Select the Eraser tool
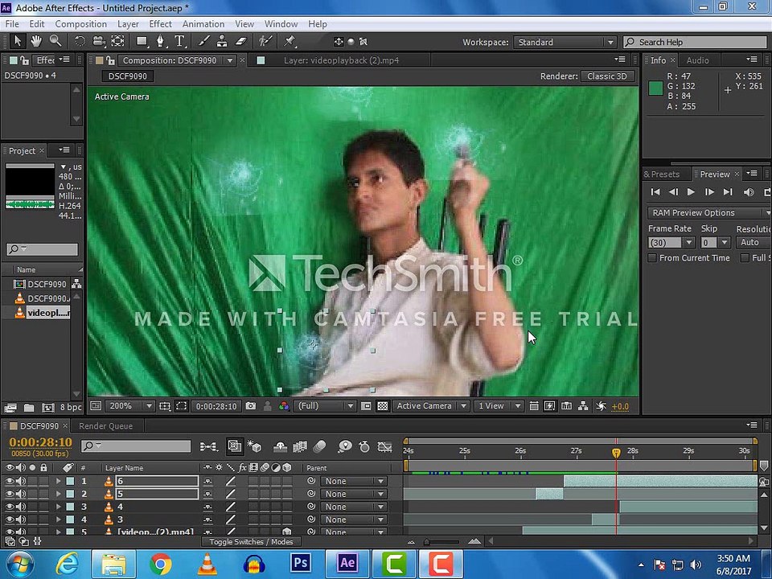The image size is (772, 579). (240, 41)
